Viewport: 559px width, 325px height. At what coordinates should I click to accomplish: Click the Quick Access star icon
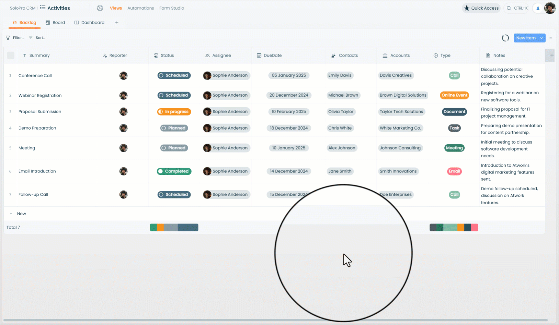[x=467, y=8]
